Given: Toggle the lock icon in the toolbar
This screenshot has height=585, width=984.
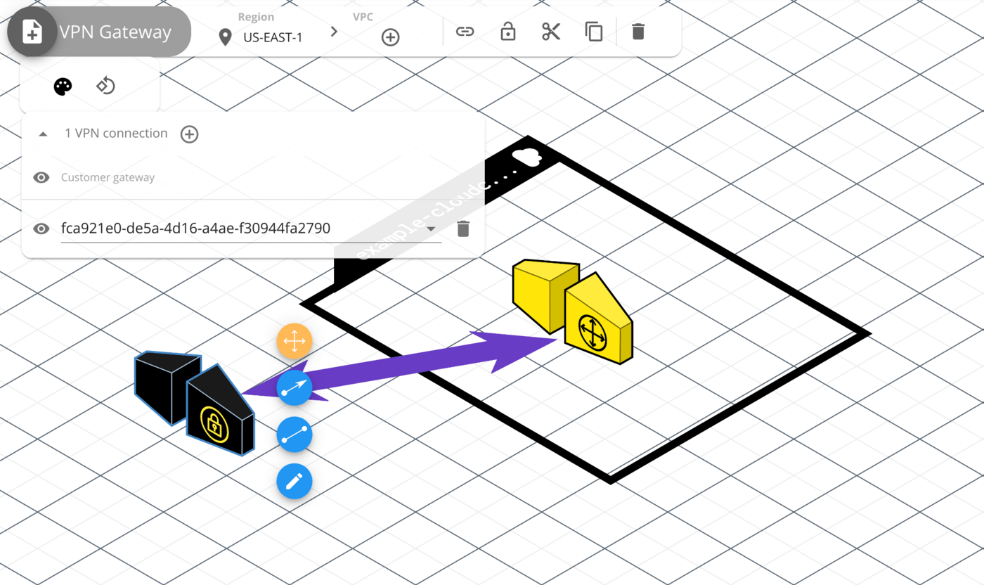Looking at the screenshot, I should coord(507,32).
